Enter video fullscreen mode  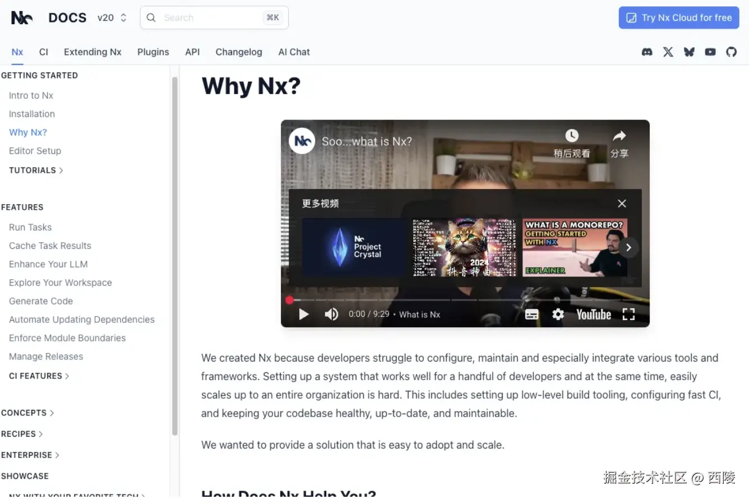tap(628, 315)
